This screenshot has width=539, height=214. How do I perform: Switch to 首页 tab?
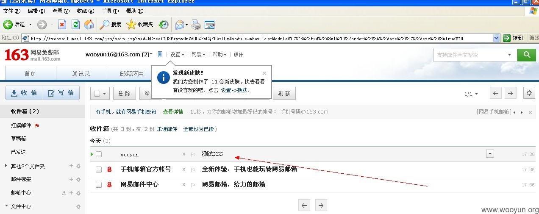30,73
